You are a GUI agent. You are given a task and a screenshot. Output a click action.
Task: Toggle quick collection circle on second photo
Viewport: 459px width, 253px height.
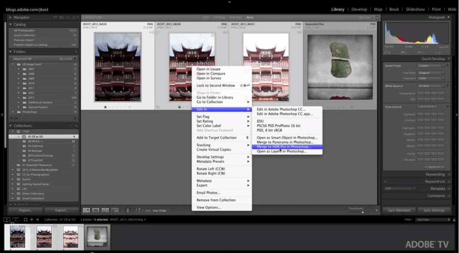click(213, 36)
